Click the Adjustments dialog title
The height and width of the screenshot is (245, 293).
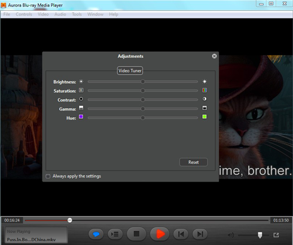tap(130, 56)
